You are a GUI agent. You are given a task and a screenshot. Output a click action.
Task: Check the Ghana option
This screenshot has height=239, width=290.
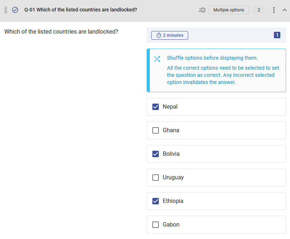click(x=155, y=130)
